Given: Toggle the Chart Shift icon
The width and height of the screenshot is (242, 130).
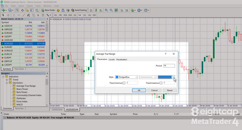Looking at the screenshot, I should pyautogui.click(x=127, y=10).
